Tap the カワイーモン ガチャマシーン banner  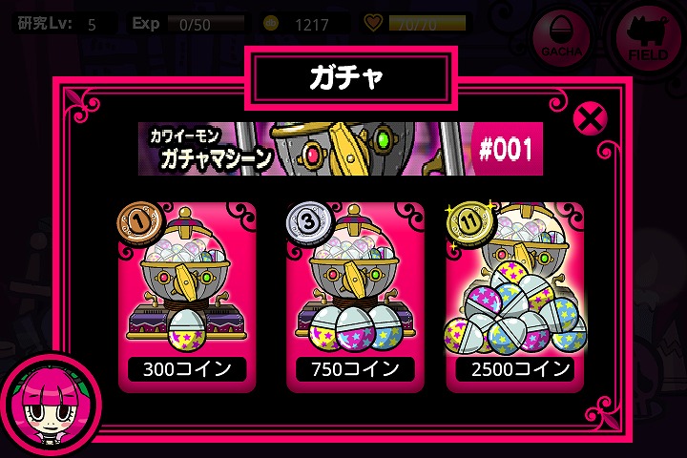[x=340, y=149]
